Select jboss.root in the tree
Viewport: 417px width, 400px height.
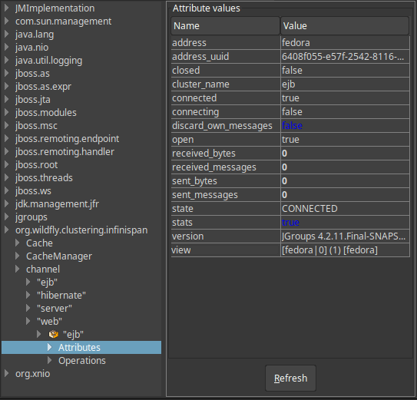pyautogui.click(x=36, y=164)
